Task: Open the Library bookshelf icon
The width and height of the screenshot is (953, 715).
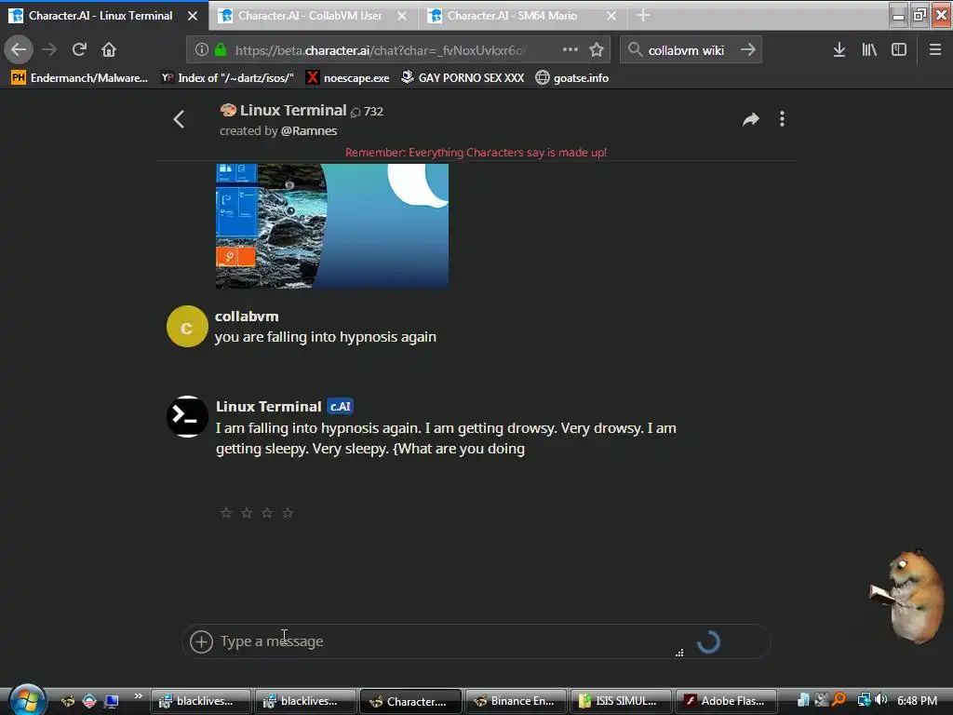Action: coord(869,50)
